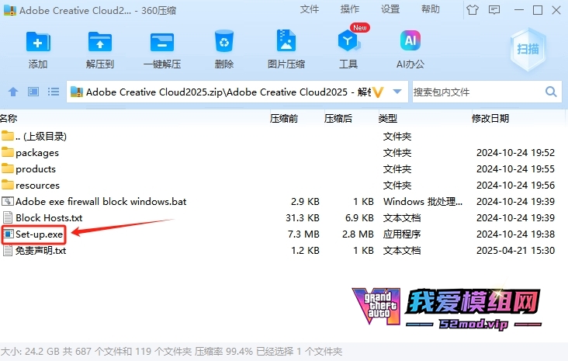Image resolution: width=568 pixels, height=361 pixels.
Task: Close the 360压缩 window
Action: pyautogui.click(x=556, y=10)
